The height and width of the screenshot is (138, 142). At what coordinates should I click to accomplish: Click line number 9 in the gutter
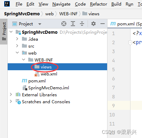[113, 106]
